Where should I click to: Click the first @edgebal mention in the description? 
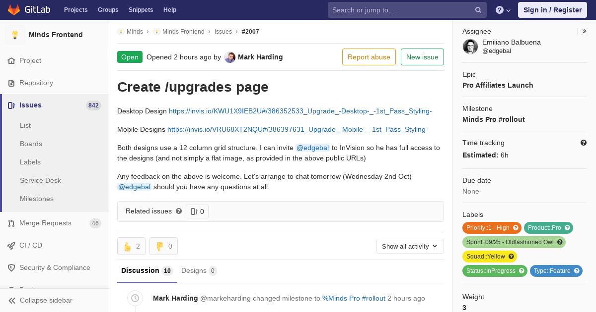313,148
